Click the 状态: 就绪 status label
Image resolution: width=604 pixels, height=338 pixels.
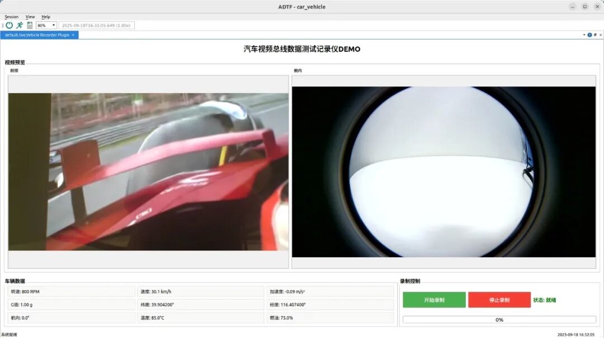tap(544, 300)
